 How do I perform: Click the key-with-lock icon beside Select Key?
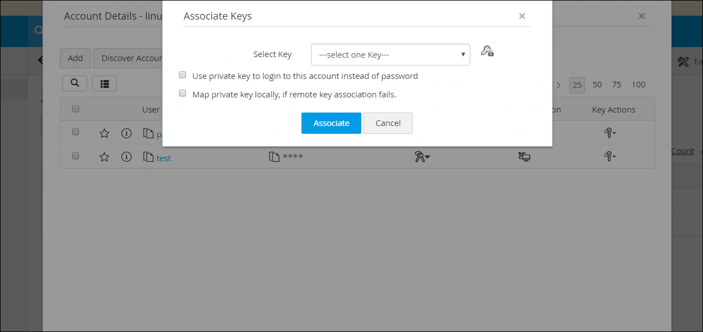point(487,52)
